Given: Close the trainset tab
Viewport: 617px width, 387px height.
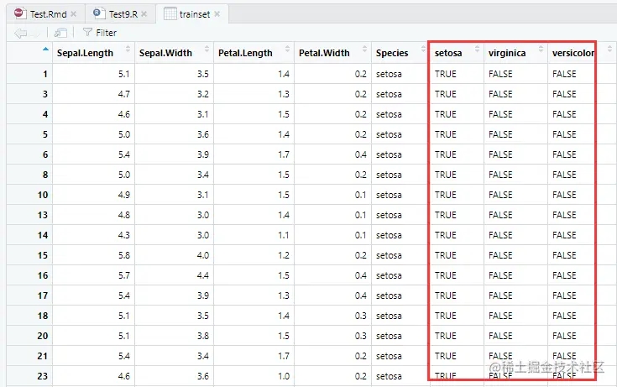Looking at the screenshot, I should pos(217,14).
